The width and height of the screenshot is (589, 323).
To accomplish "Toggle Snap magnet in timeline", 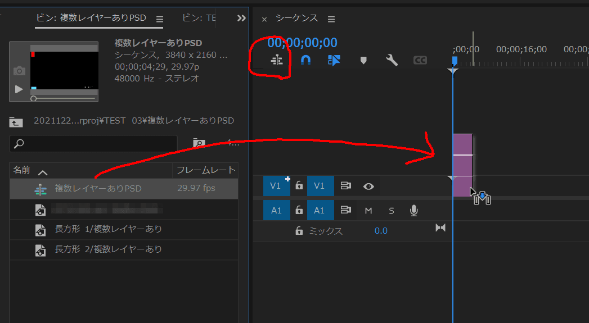I will (x=305, y=60).
